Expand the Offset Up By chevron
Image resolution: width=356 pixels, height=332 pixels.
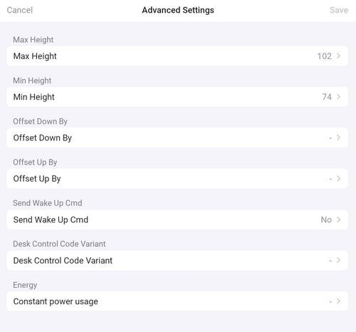(339, 179)
